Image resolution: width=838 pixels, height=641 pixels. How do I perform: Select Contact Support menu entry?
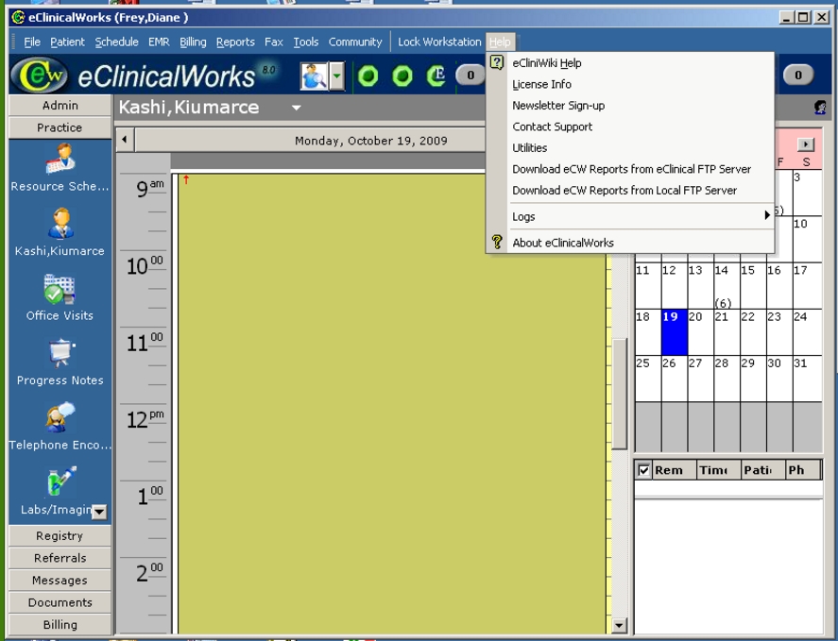point(631,127)
